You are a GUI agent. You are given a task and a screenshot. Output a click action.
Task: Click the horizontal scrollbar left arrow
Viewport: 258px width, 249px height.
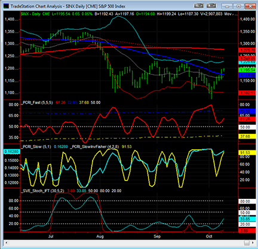tap(7, 243)
